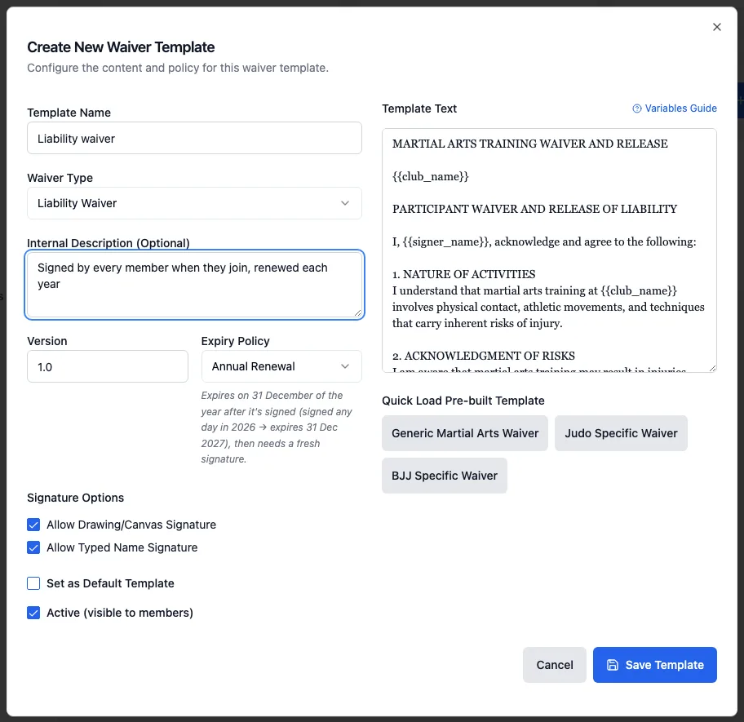Click the Template Text resize handle

coord(713,368)
